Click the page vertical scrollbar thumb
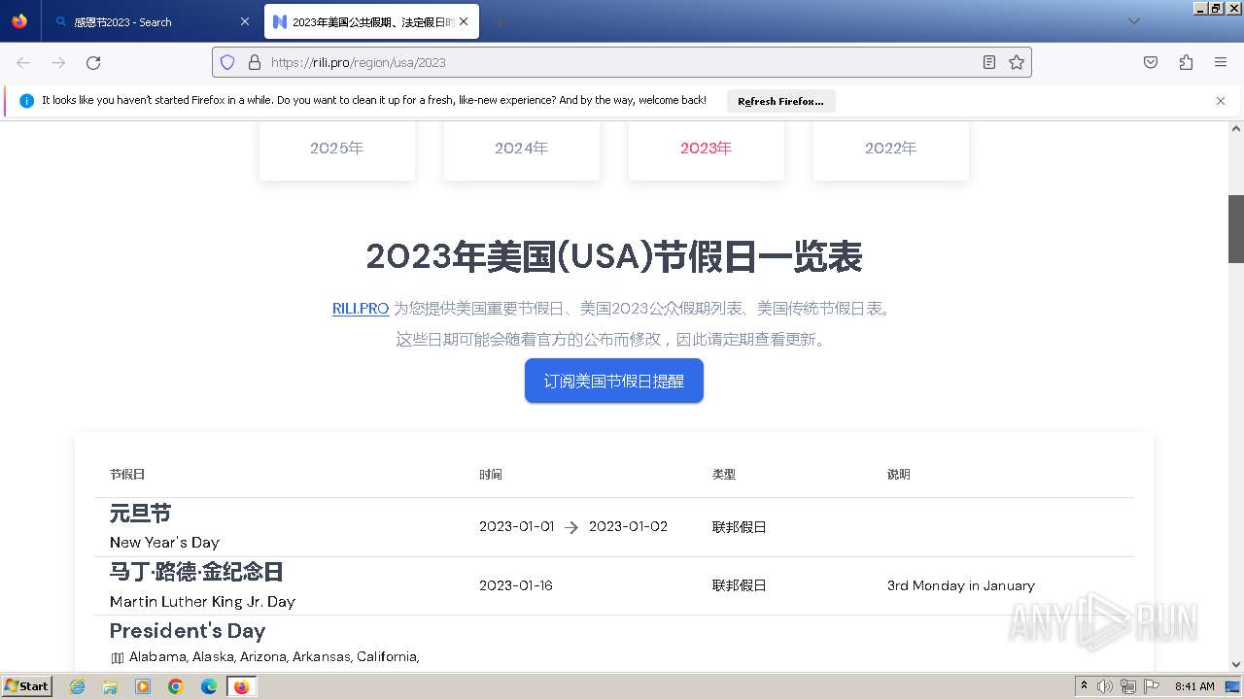This screenshot has height=699, width=1244. (1236, 229)
